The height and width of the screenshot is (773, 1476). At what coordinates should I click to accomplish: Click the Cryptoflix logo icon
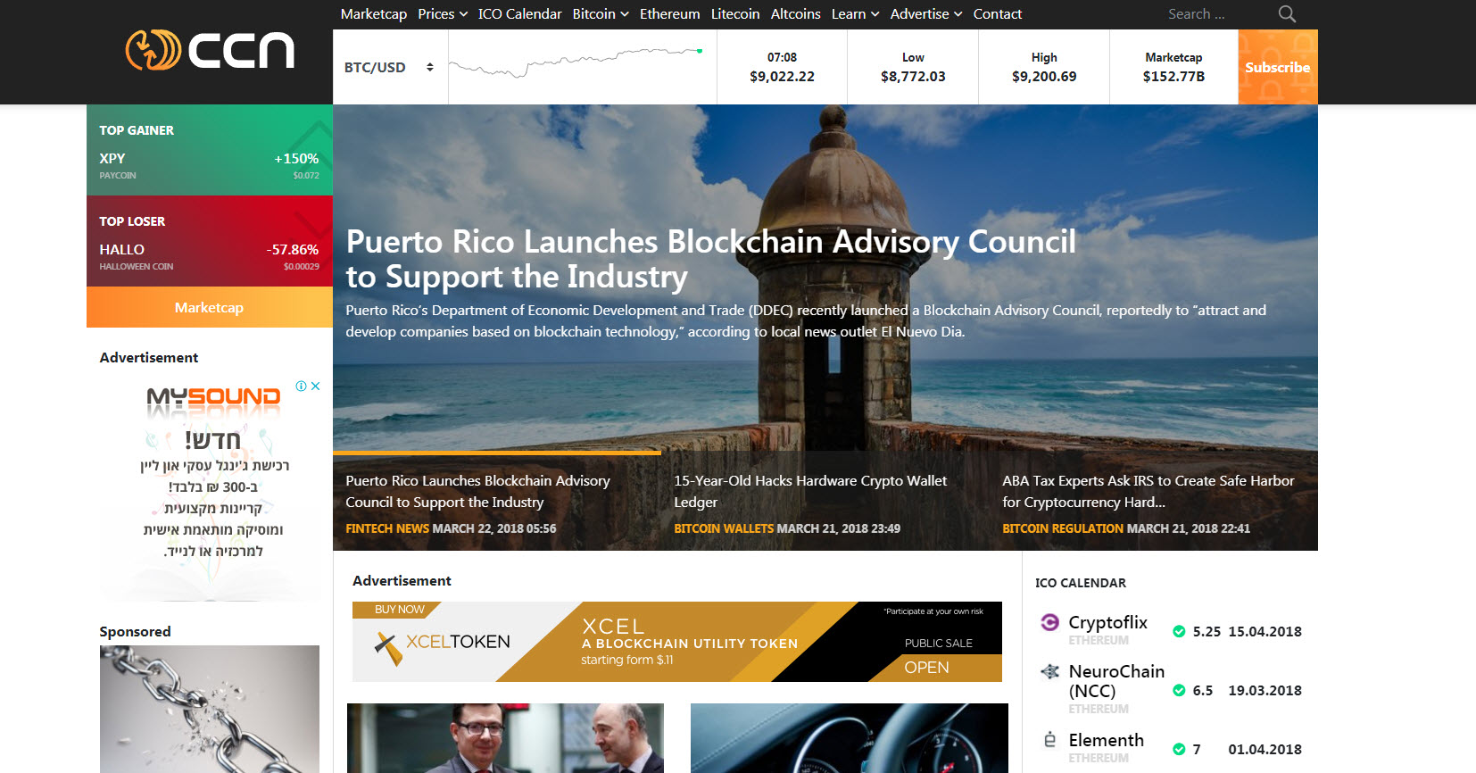tap(1050, 622)
